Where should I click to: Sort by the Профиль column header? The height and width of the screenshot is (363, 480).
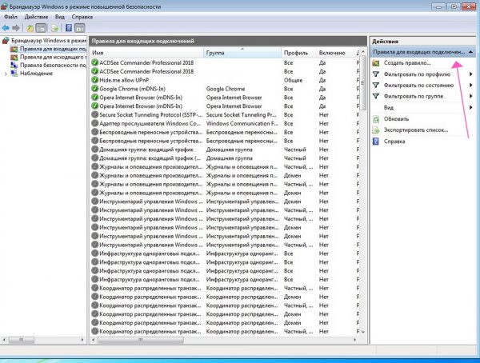298,53
